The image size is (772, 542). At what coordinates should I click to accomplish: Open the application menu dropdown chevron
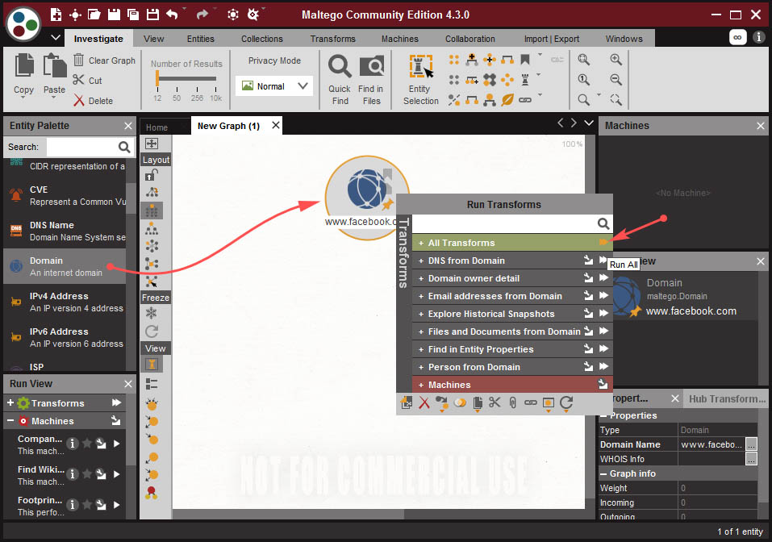[56, 37]
